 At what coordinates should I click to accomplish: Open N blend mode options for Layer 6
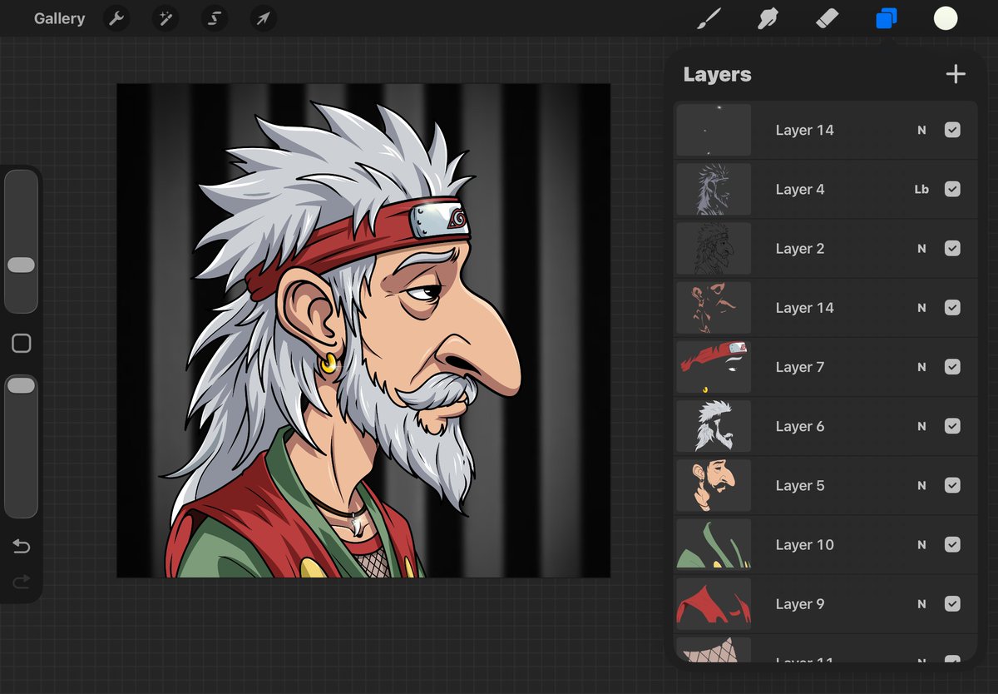point(921,426)
